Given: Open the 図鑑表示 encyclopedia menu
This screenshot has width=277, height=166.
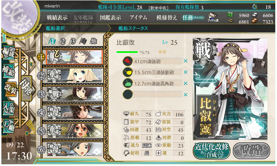Looking at the screenshot, I should click(x=110, y=17).
